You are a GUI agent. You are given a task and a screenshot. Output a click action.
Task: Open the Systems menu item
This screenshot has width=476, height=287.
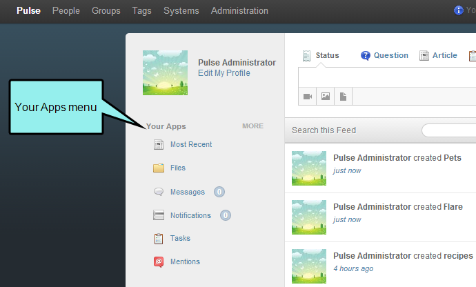[181, 10]
